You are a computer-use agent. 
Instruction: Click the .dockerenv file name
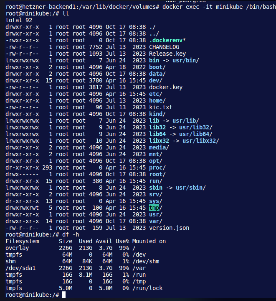[x=166, y=40]
